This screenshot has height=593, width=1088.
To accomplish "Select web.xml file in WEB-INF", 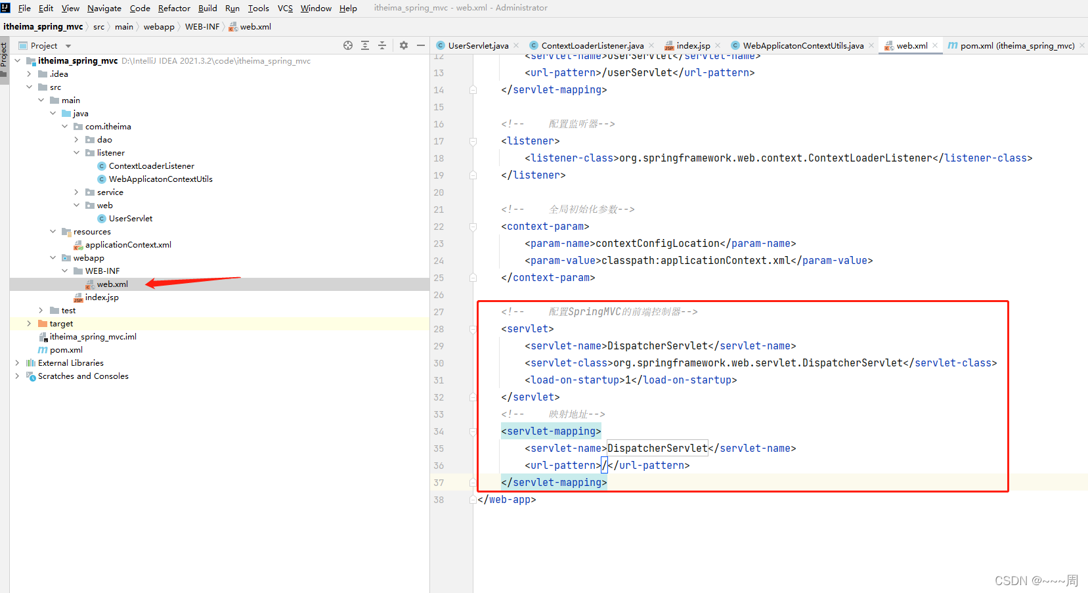I will [x=112, y=284].
